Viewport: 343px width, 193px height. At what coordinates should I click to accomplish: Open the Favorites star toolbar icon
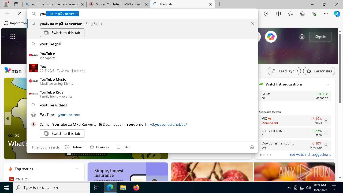(290, 14)
